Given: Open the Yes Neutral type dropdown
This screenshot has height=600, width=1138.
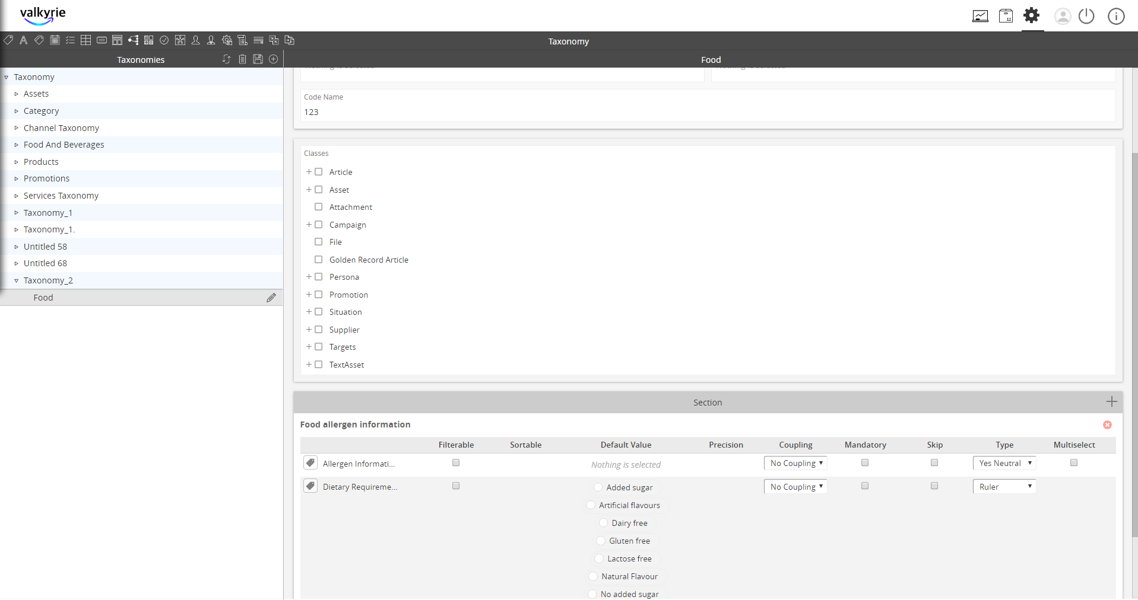Looking at the screenshot, I should pyautogui.click(x=1004, y=463).
